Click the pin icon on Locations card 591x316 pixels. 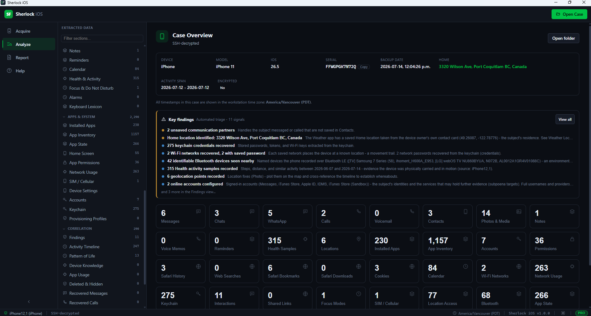click(359, 239)
